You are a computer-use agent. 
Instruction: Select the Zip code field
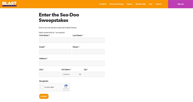pyautogui.click(x=94, y=74)
